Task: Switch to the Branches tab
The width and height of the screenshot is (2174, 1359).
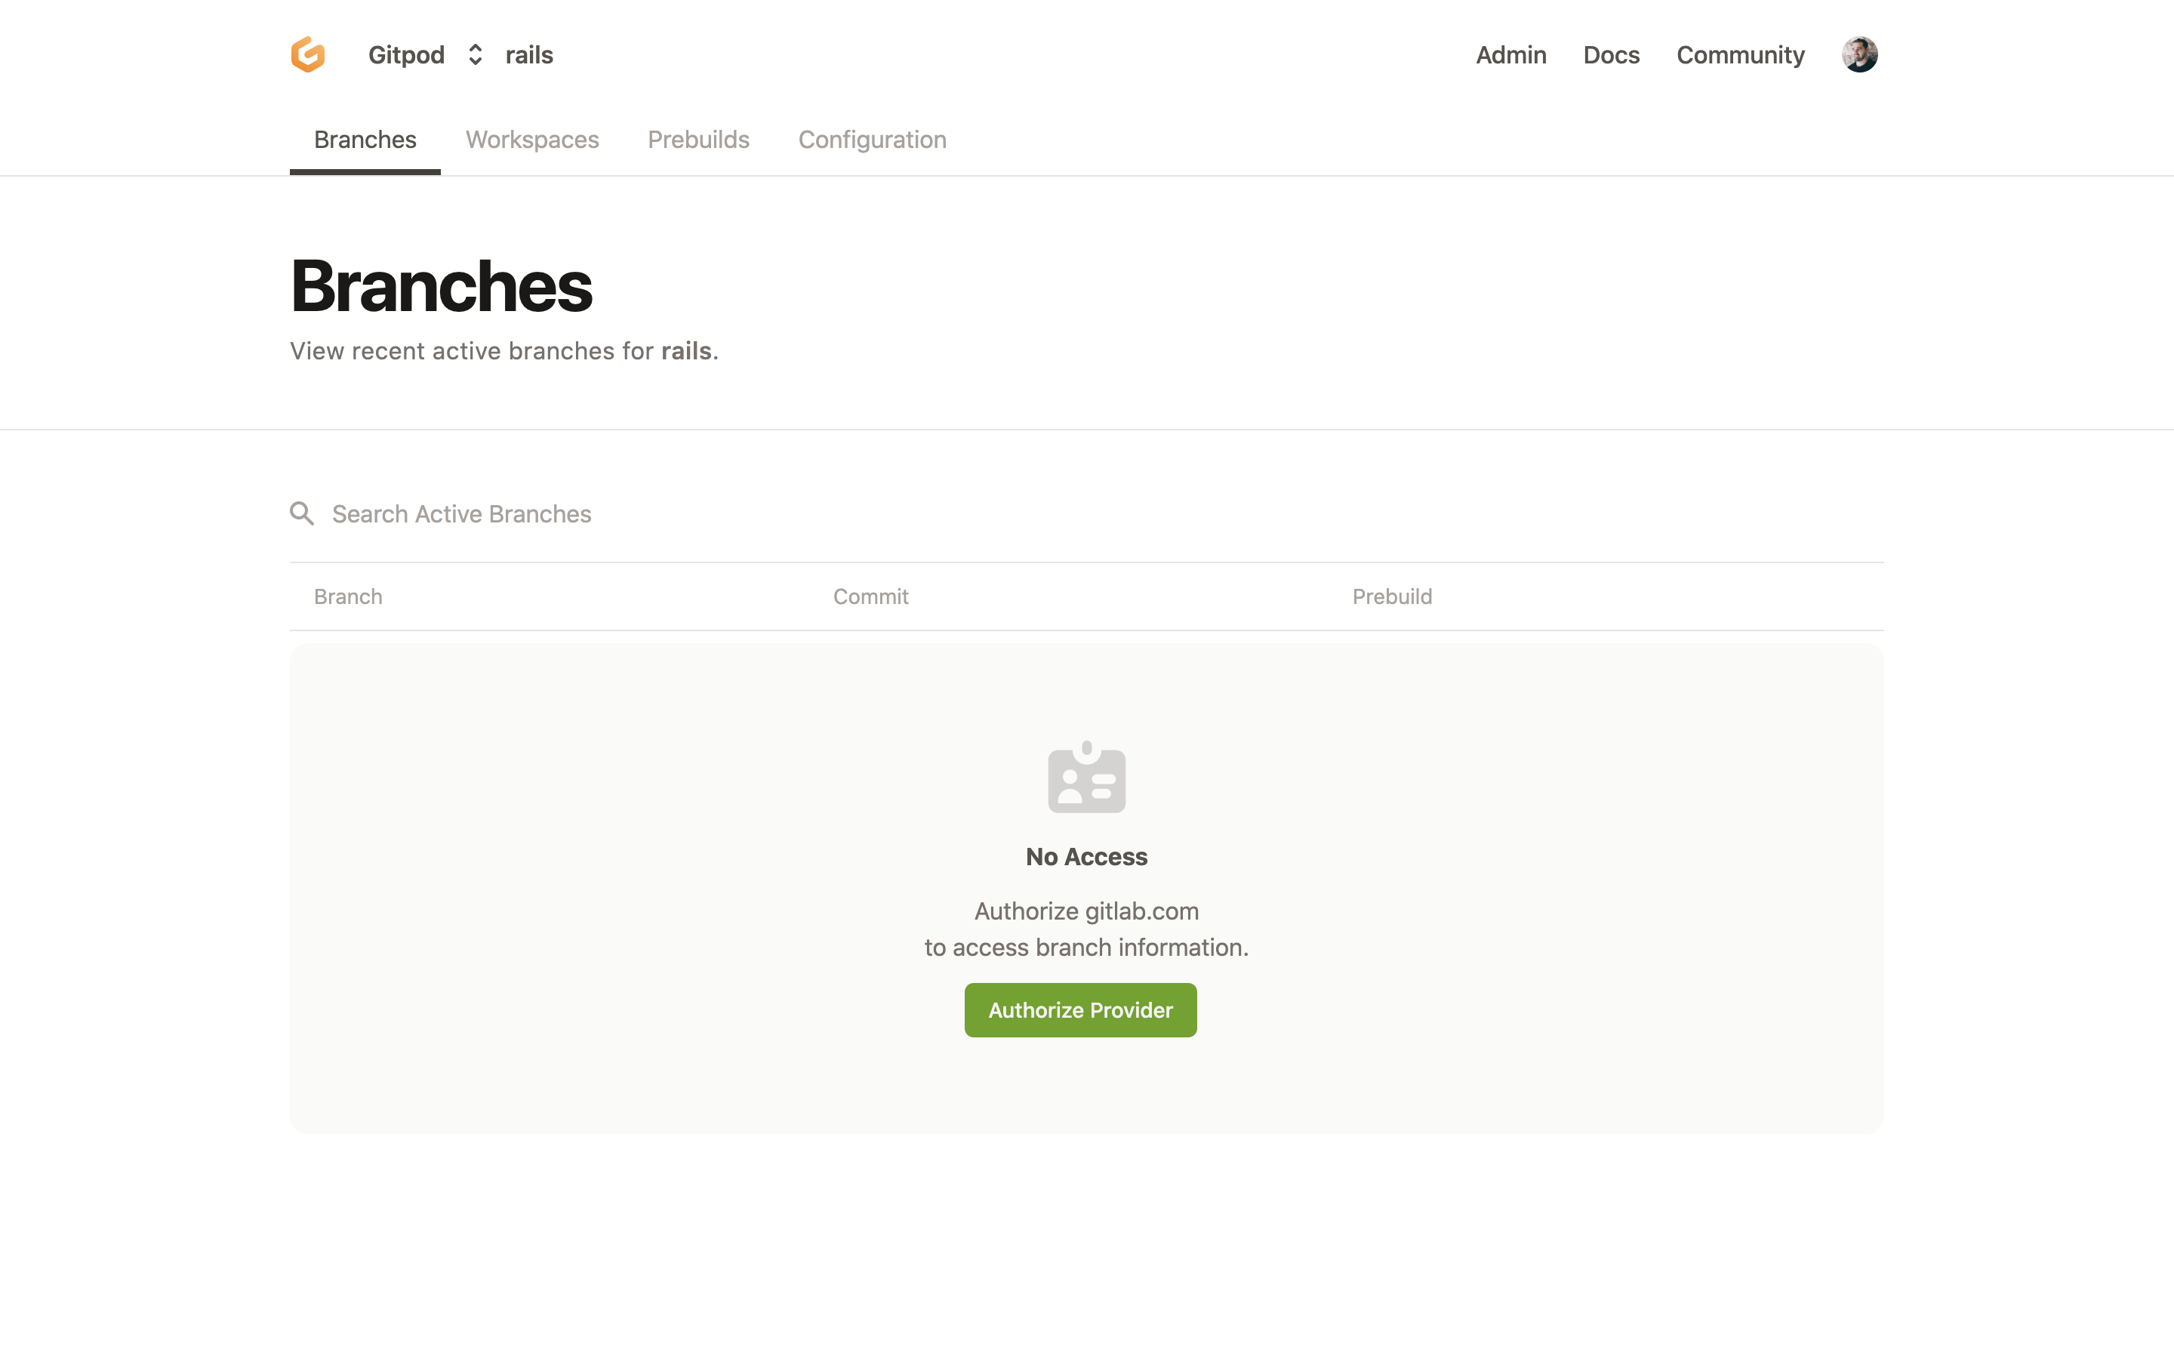Action: click(365, 140)
